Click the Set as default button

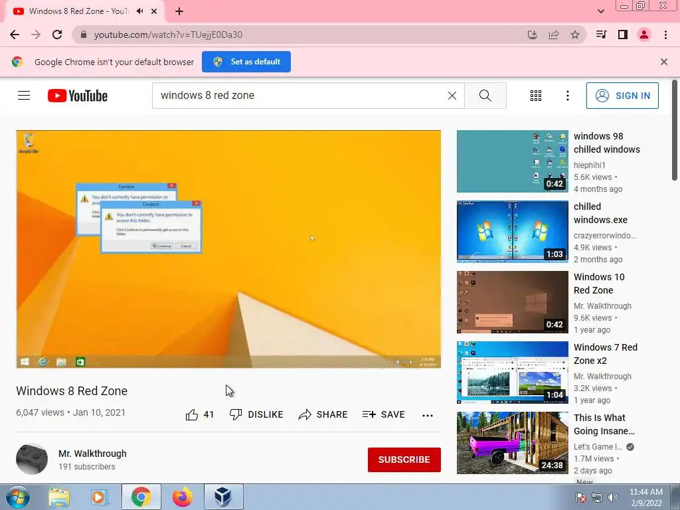[246, 62]
